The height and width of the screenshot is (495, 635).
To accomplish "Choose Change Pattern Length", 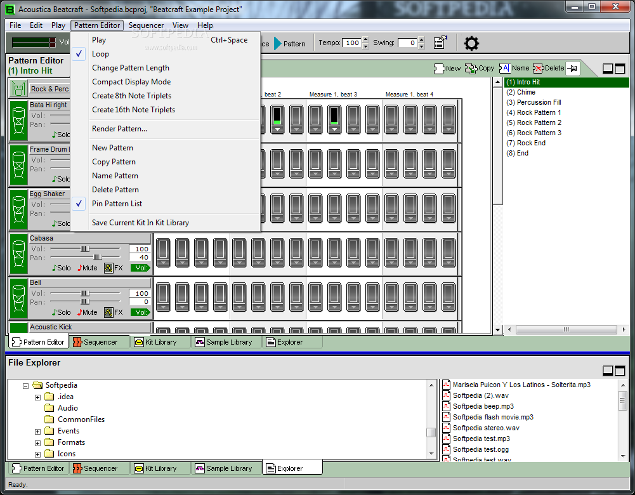I will pyautogui.click(x=131, y=68).
